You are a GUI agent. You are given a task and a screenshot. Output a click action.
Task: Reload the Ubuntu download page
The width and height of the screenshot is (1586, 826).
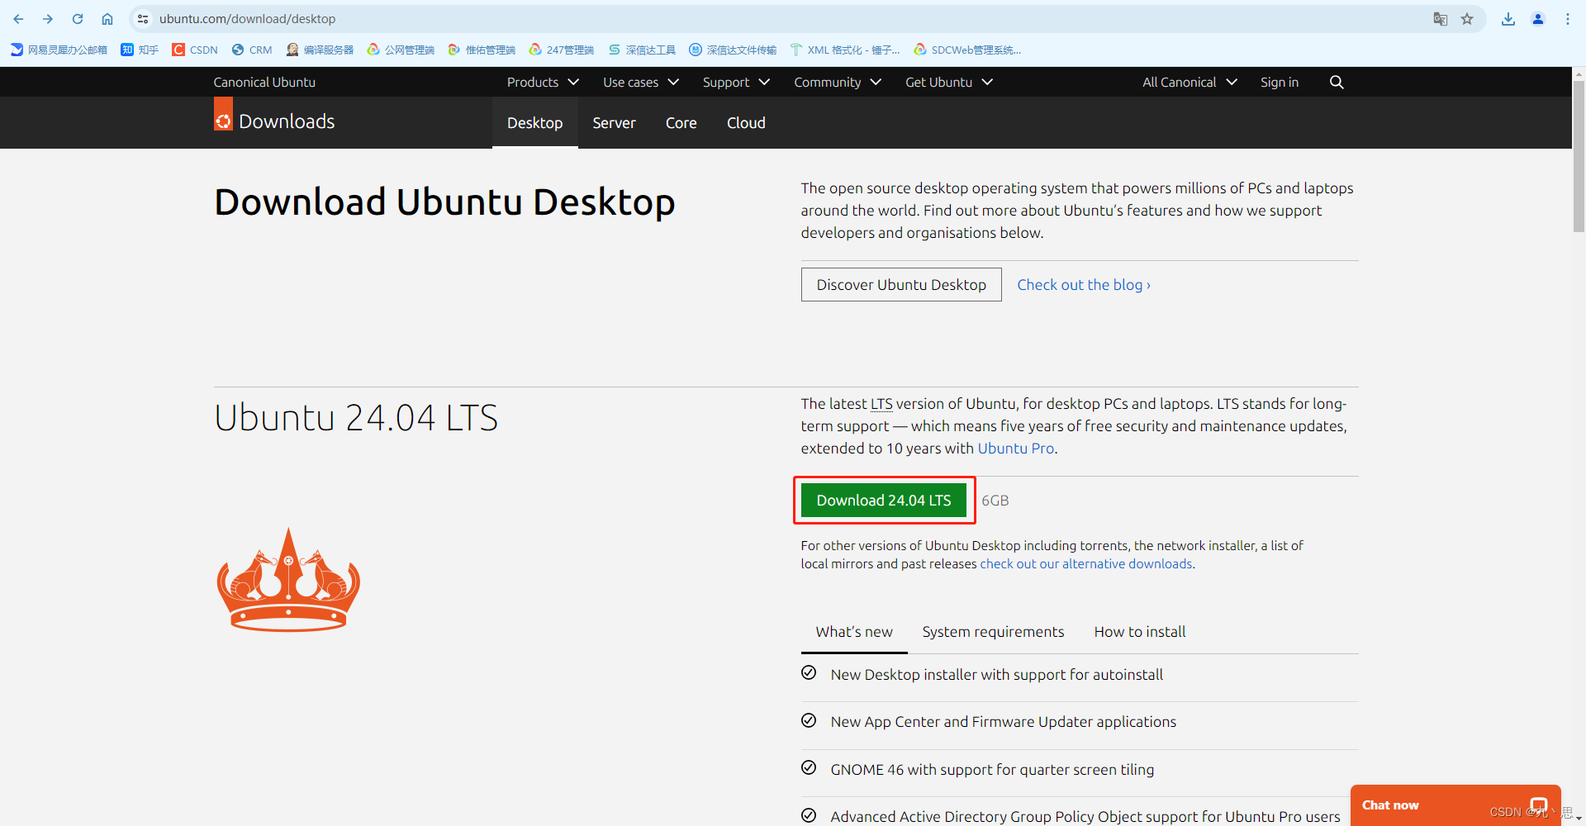click(78, 19)
